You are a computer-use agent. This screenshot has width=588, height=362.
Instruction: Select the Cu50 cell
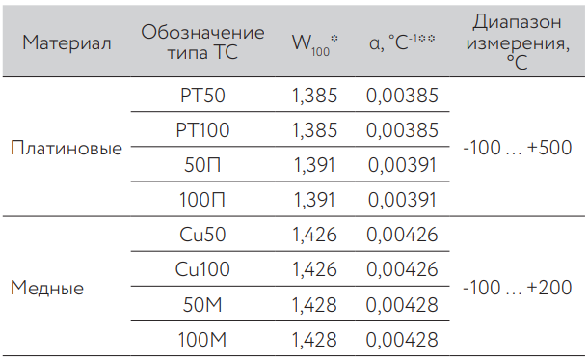202,235
